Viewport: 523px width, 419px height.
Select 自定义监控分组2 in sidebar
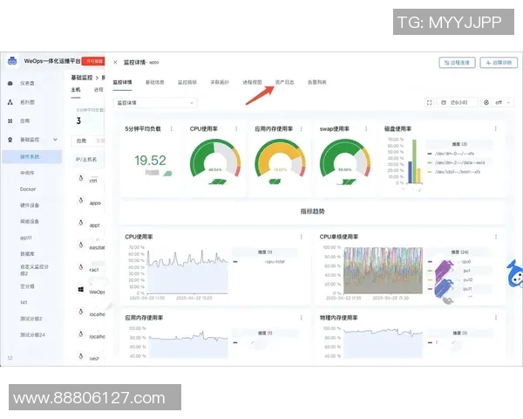pyautogui.click(x=34, y=270)
